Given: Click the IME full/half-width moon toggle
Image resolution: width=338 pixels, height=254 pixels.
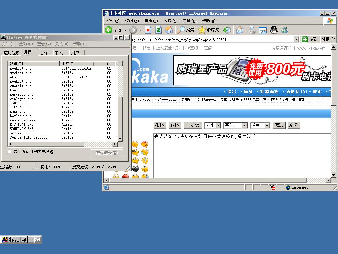Looking at the screenshot, I should pos(24,240).
